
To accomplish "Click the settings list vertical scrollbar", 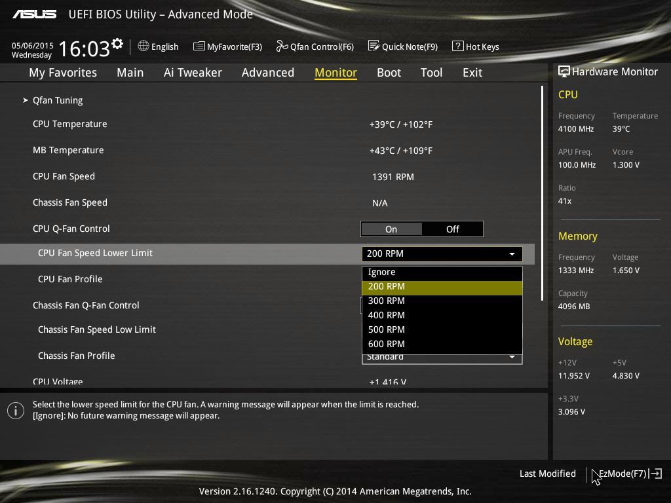I will [542, 193].
